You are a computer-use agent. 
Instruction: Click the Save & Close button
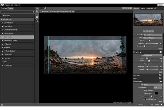tap(154, 105)
